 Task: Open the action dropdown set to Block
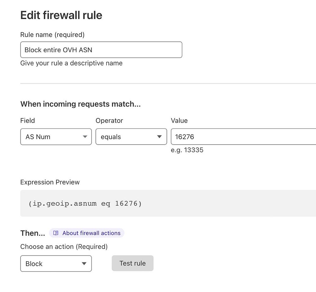click(x=56, y=264)
